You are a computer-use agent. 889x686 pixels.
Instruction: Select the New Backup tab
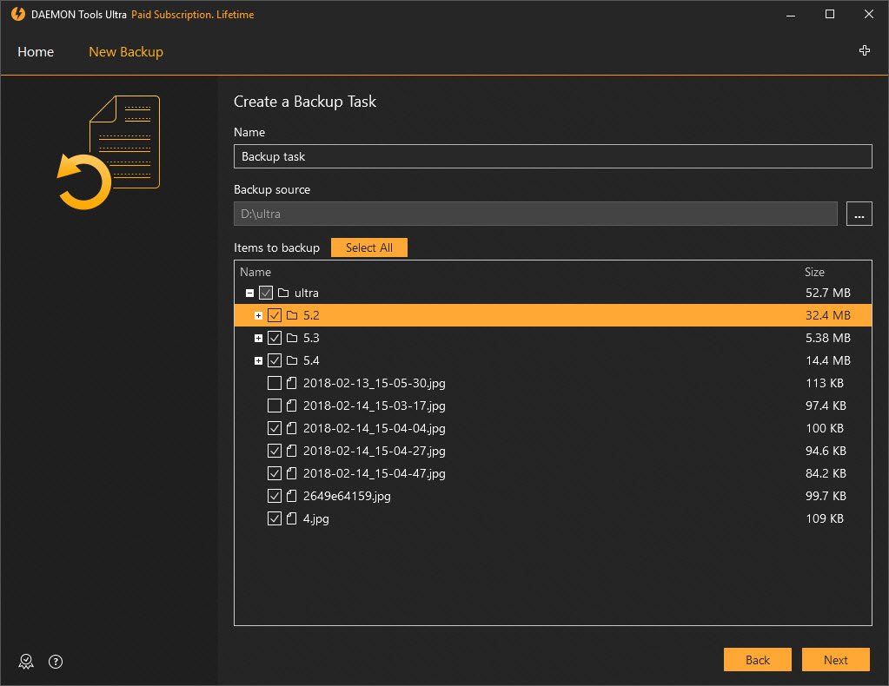click(x=126, y=52)
